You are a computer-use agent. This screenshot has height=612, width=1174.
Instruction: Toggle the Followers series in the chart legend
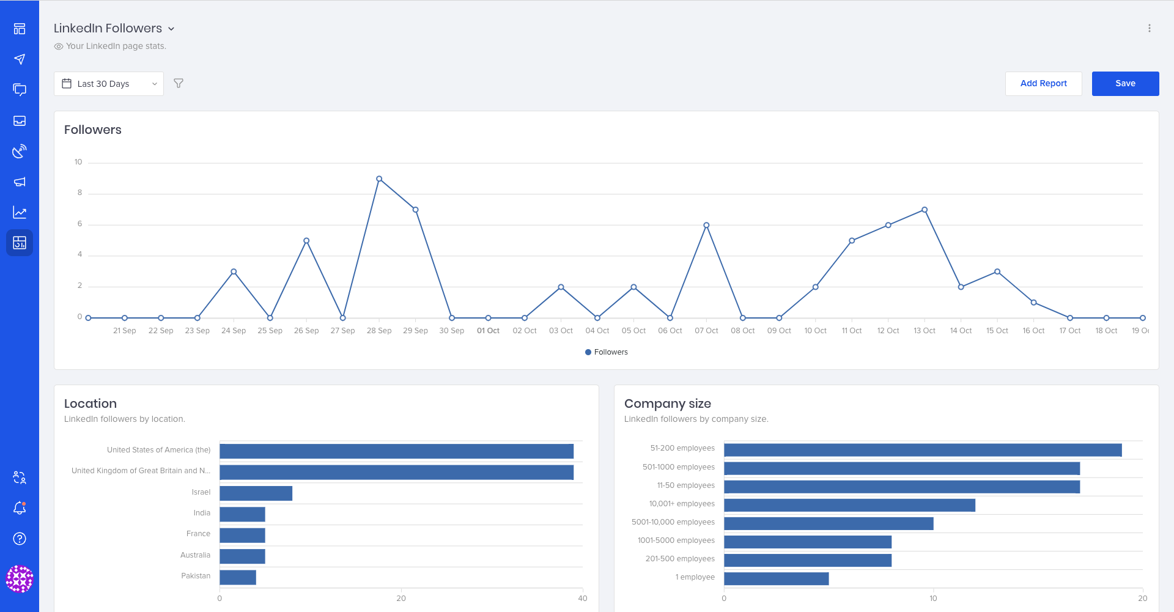pyautogui.click(x=605, y=352)
